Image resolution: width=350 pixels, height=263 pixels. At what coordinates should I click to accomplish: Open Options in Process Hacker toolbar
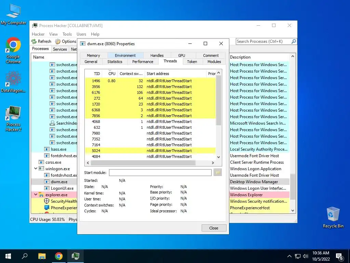click(x=66, y=41)
